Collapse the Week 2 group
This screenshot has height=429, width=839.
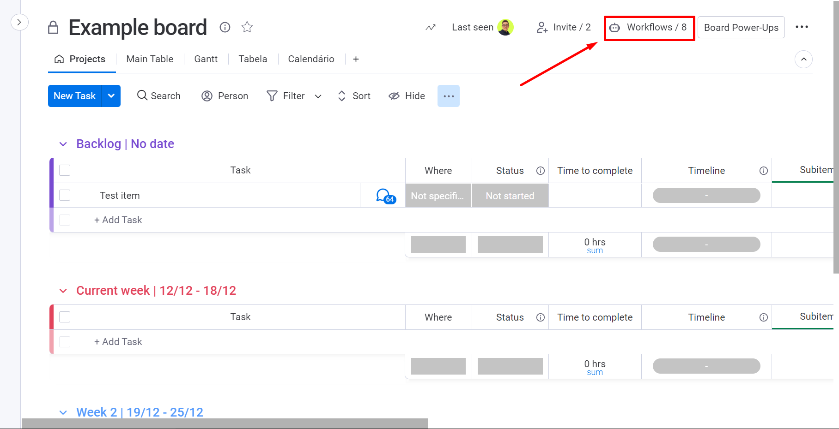[x=63, y=412]
